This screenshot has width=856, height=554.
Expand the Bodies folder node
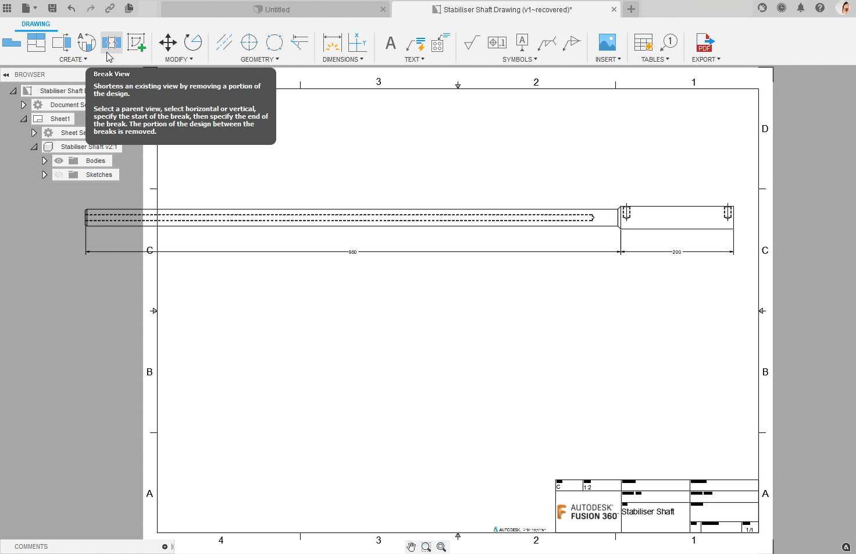44,161
